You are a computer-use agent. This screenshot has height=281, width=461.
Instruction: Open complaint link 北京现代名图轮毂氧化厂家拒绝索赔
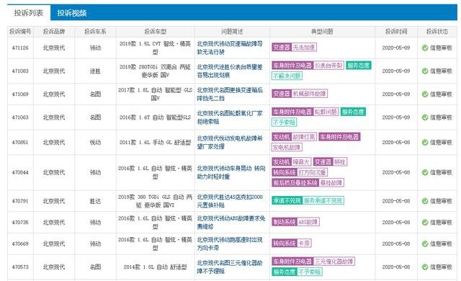[230, 117]
